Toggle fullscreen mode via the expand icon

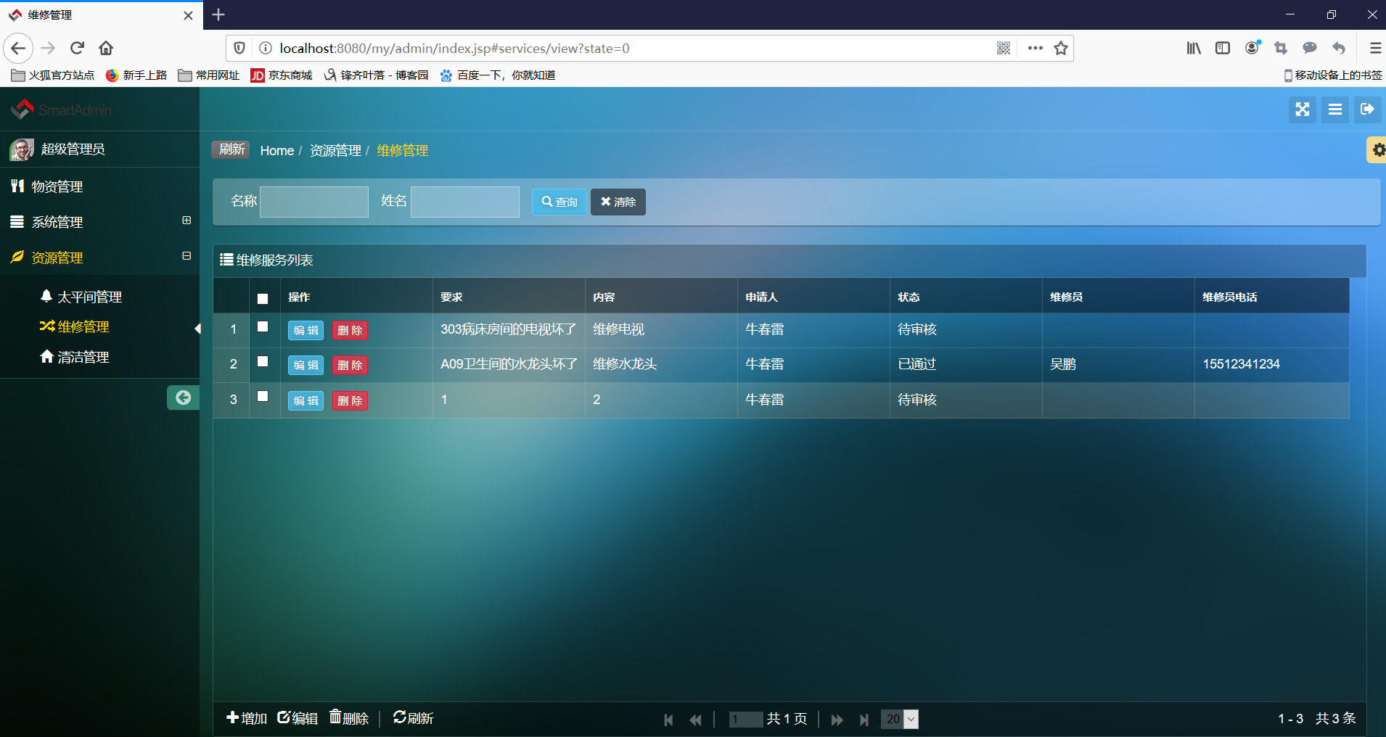click(1303, 110)
